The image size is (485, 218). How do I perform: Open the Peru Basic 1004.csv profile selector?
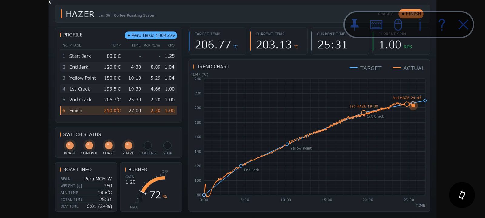(x=151, y=35)
